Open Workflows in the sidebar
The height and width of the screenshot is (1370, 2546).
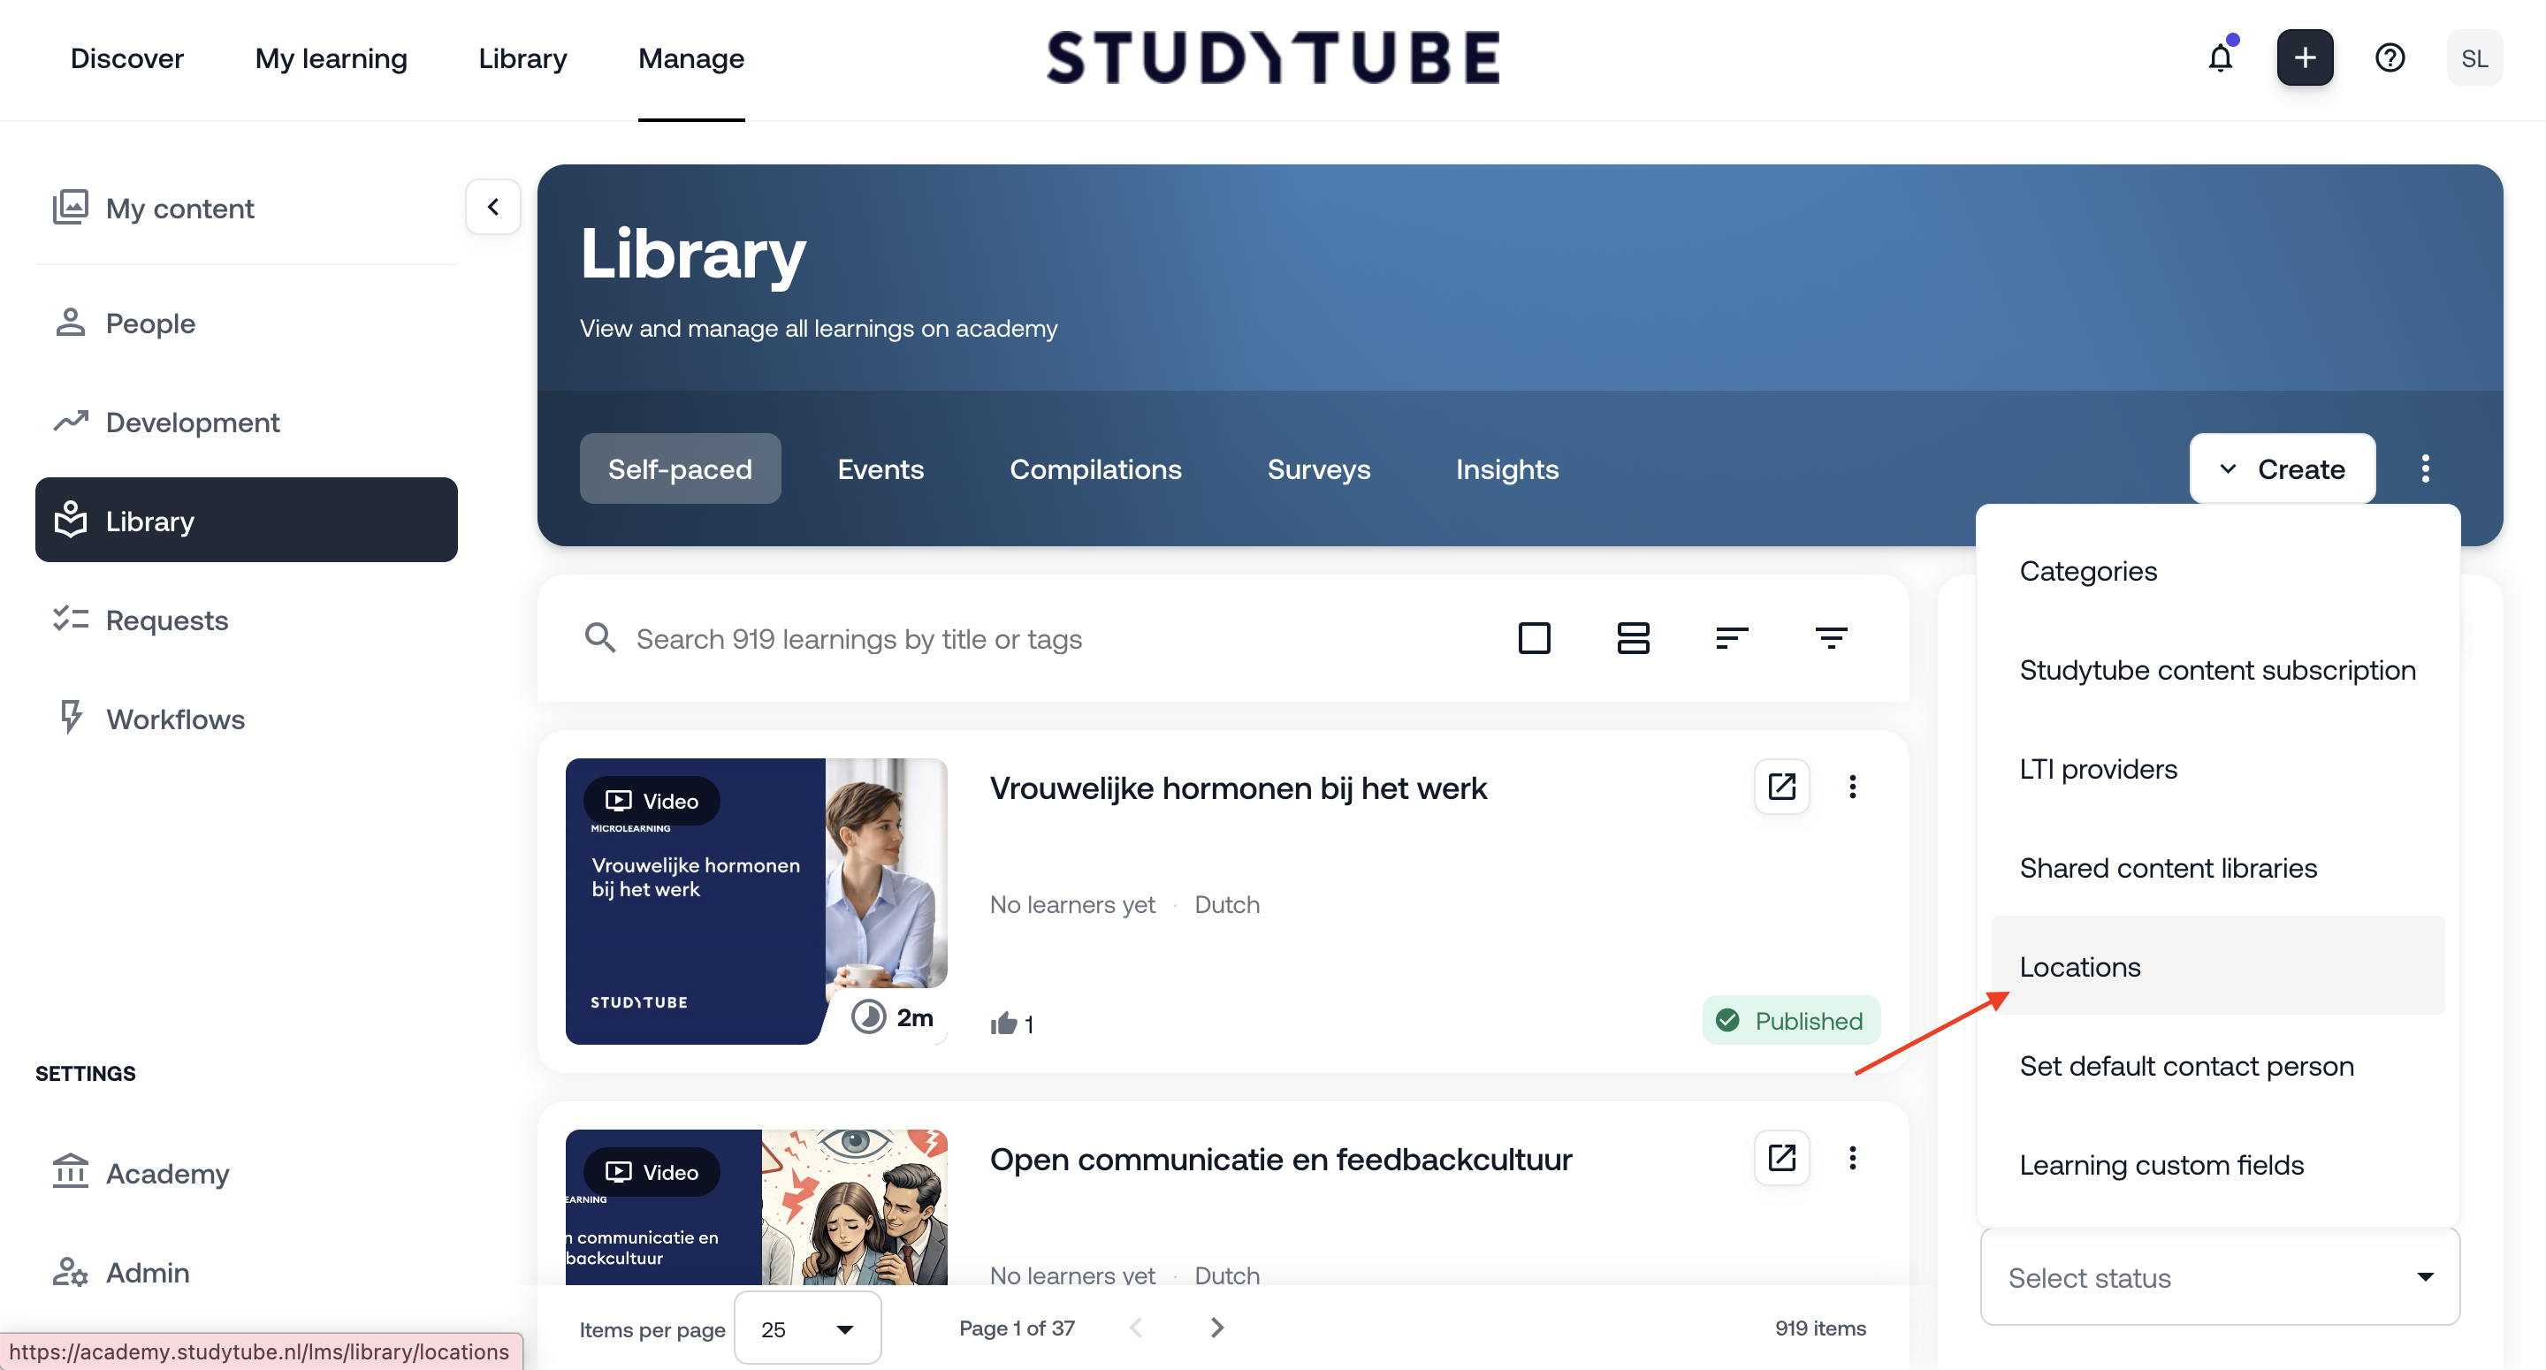(175, 719)
